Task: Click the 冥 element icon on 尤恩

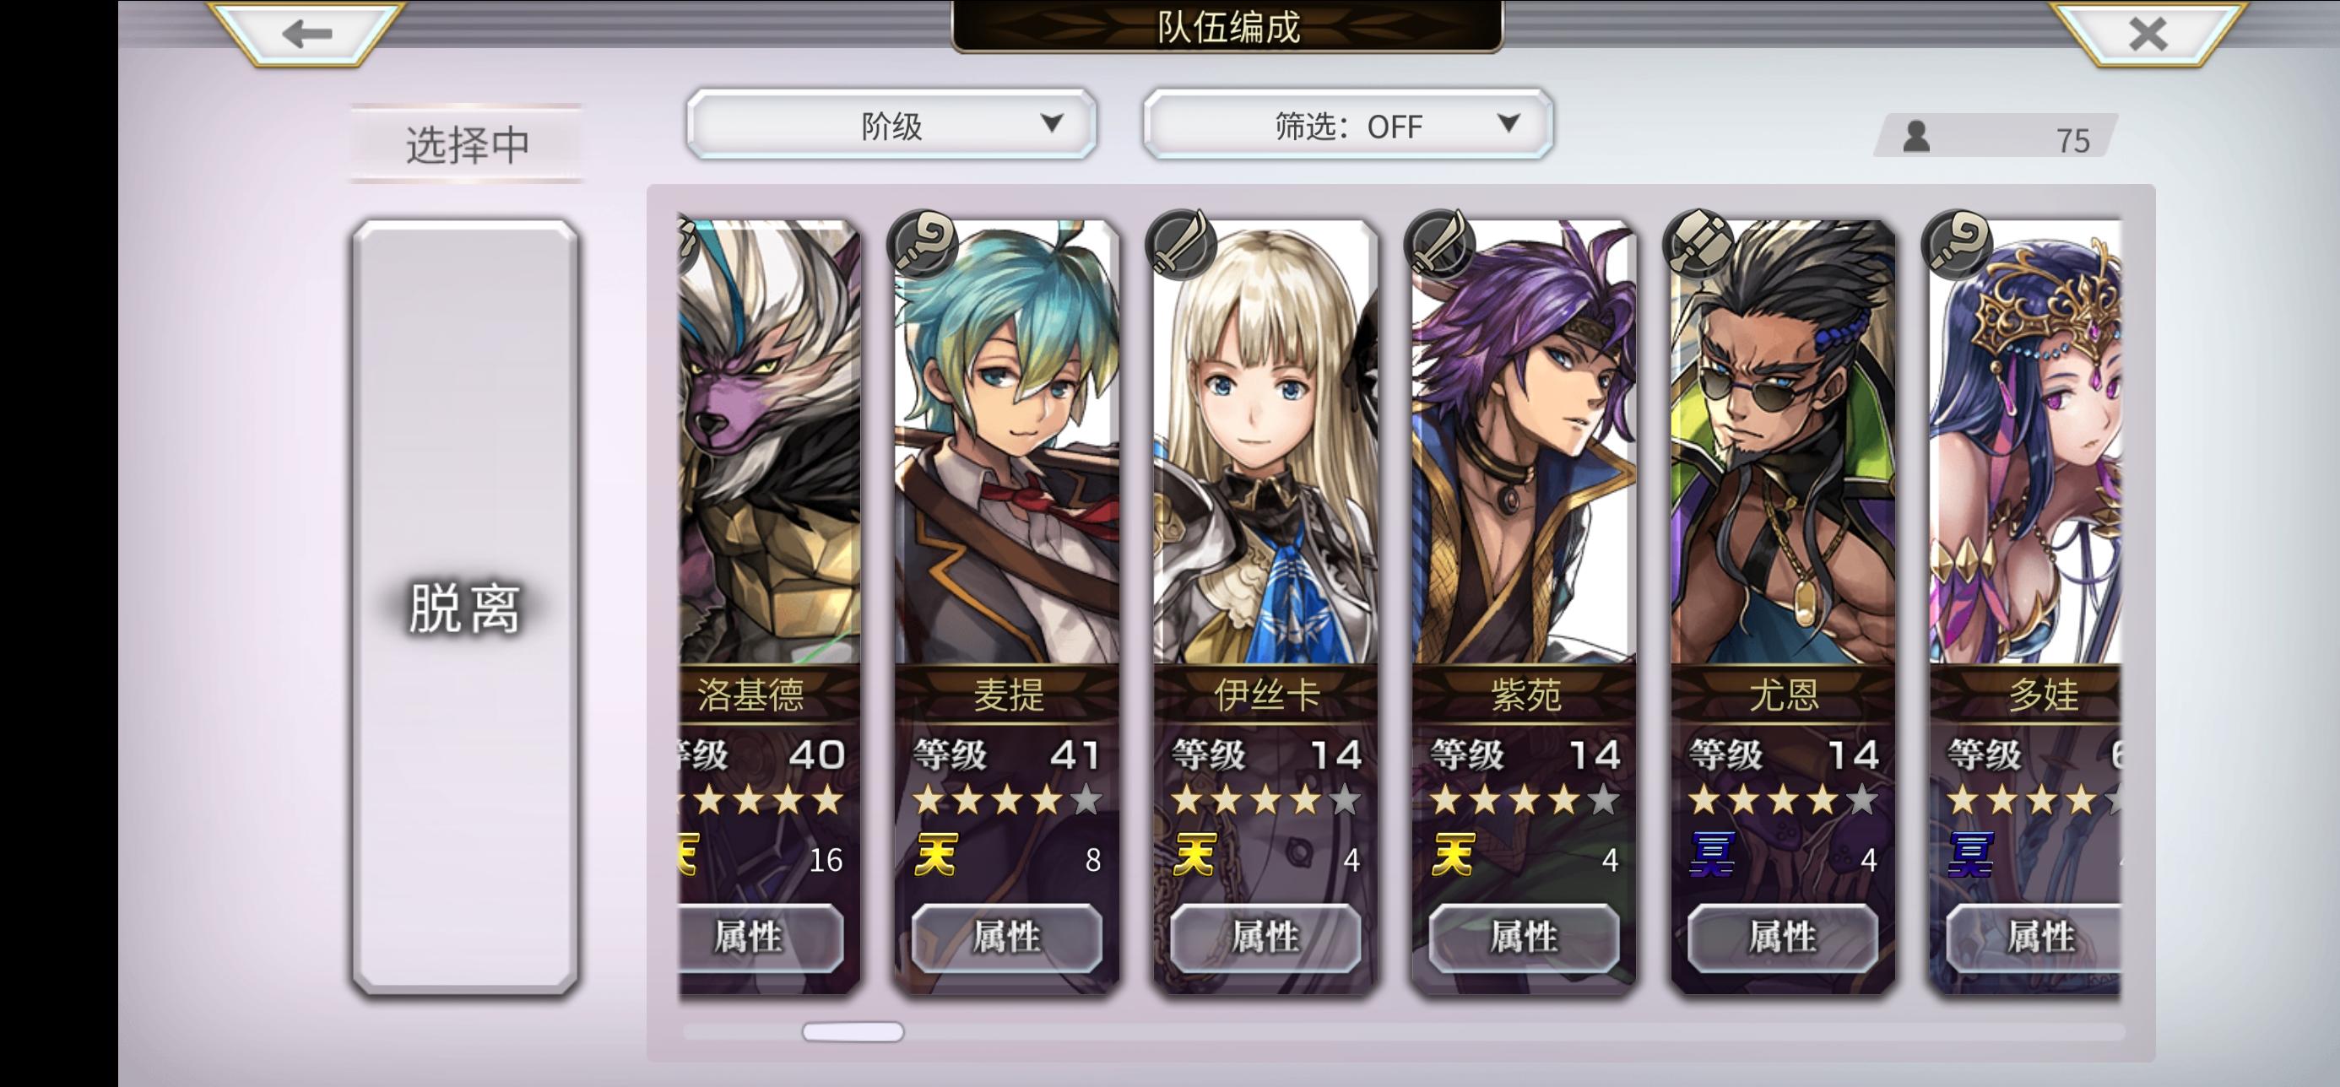Action: [1712, 855]
